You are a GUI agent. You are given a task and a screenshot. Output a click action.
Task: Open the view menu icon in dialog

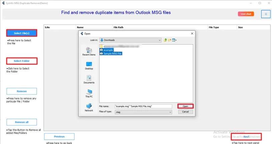click(174, 40)
